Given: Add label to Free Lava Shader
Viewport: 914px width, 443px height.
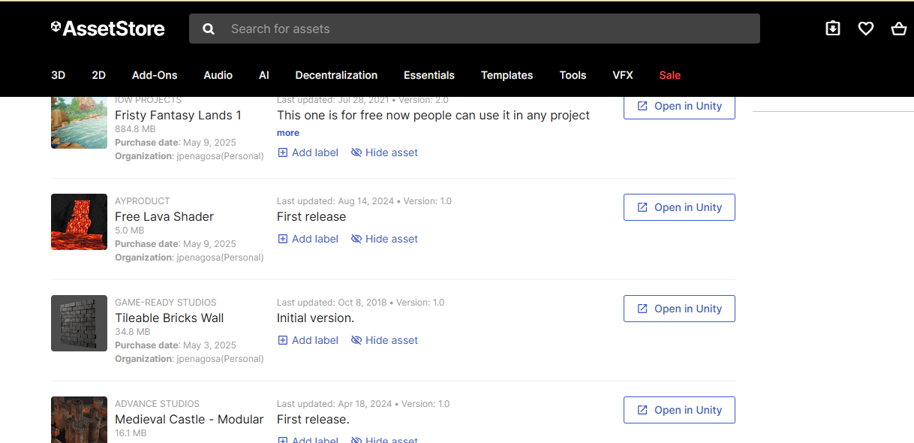Looking at the screenshot, I should (308, 239).
